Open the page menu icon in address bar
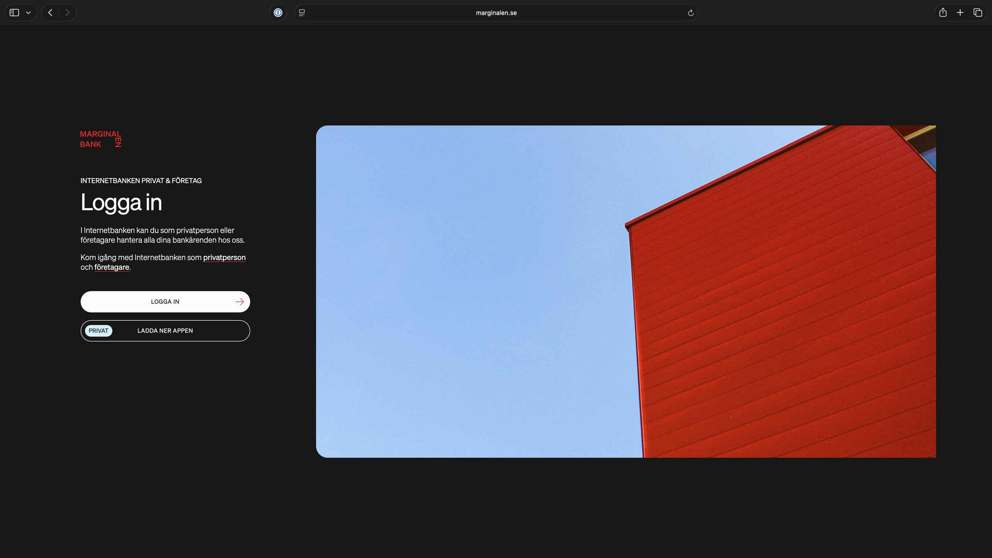The image size is (992, 558). coord(302,13)
